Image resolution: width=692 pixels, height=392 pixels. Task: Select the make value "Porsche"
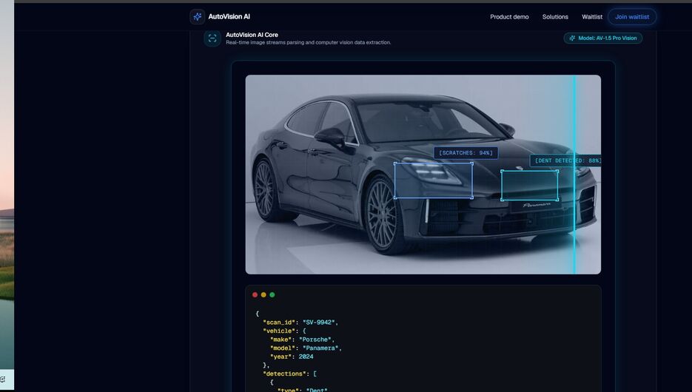(x=315, y=339)
